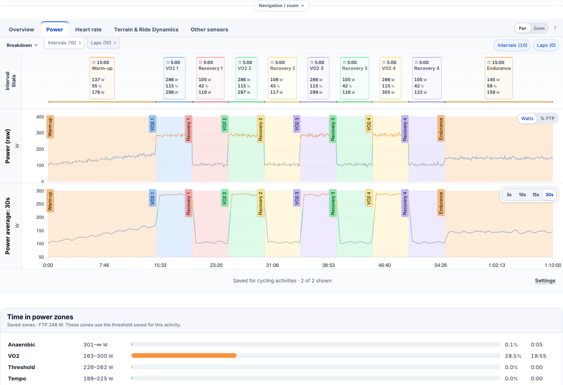
Task: Click the 28.5% VO2 zone percentage
Action: [x=513, y=356]
